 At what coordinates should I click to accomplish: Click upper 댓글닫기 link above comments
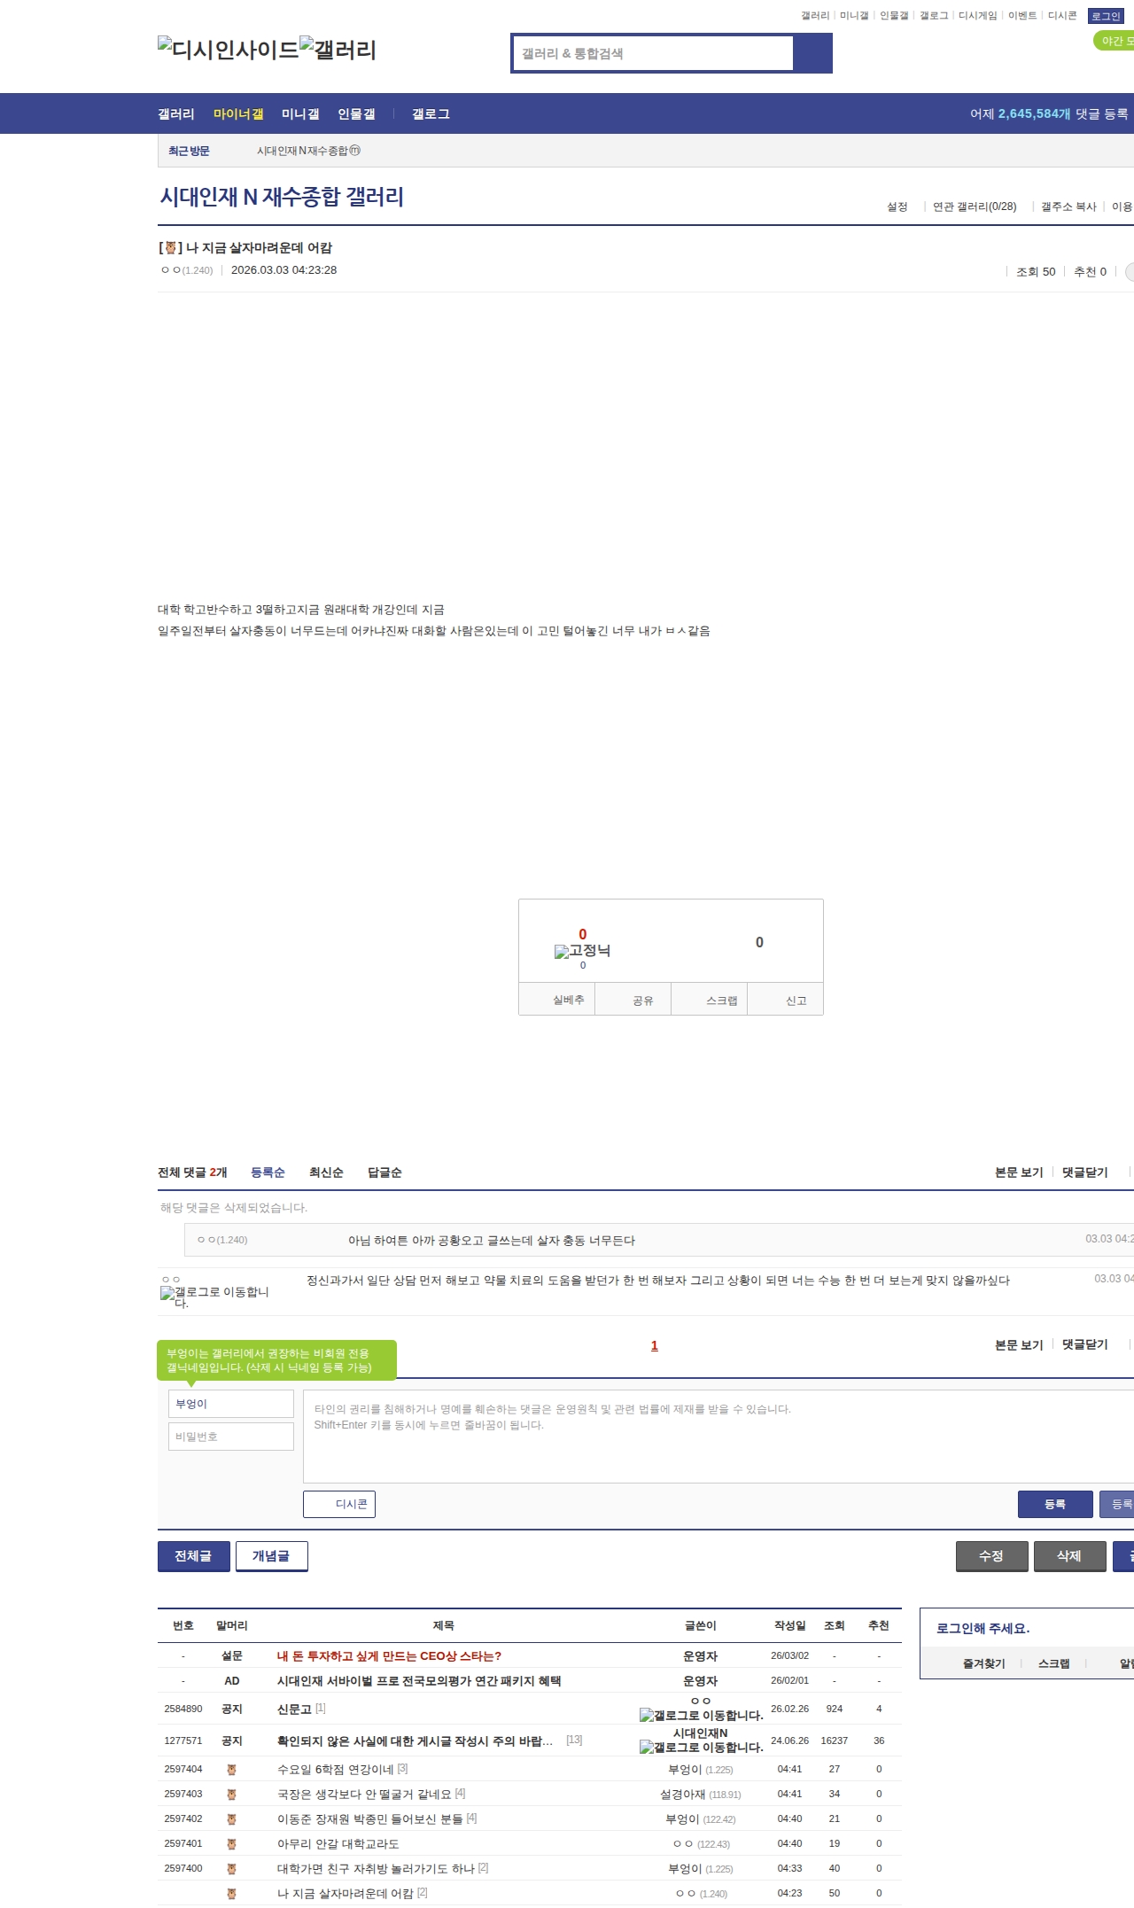click(1085, 1172)
